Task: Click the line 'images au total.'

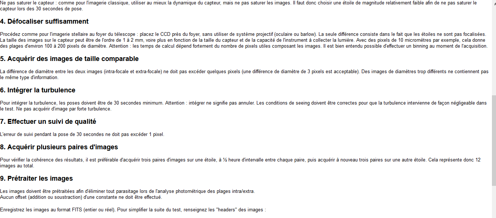Action: tap(17, 166)
